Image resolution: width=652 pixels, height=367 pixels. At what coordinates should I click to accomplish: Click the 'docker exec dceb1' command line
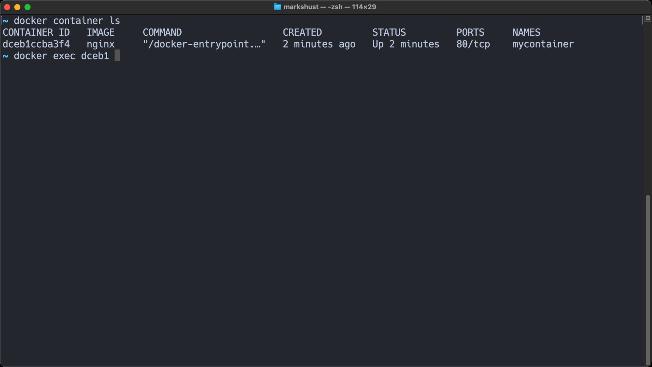61,56
